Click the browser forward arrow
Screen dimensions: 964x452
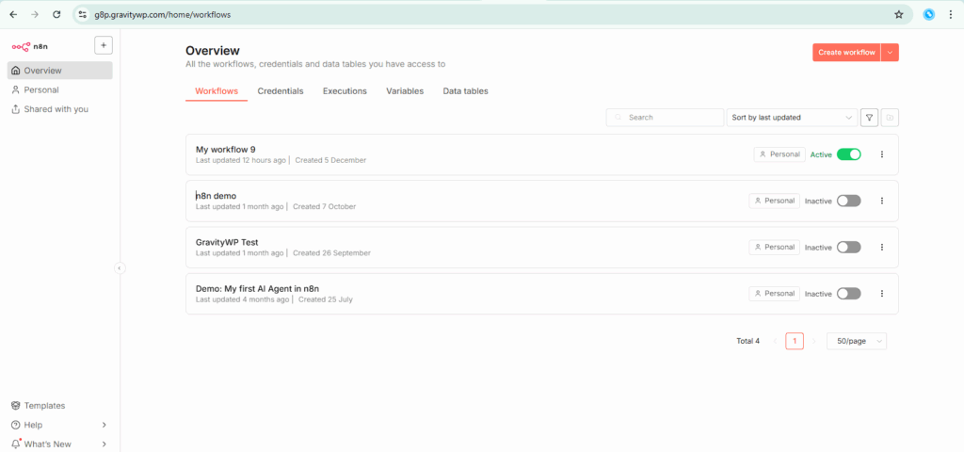coord(35,14)
